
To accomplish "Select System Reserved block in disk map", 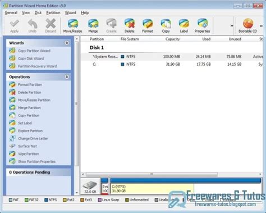I will click(105, 186).
